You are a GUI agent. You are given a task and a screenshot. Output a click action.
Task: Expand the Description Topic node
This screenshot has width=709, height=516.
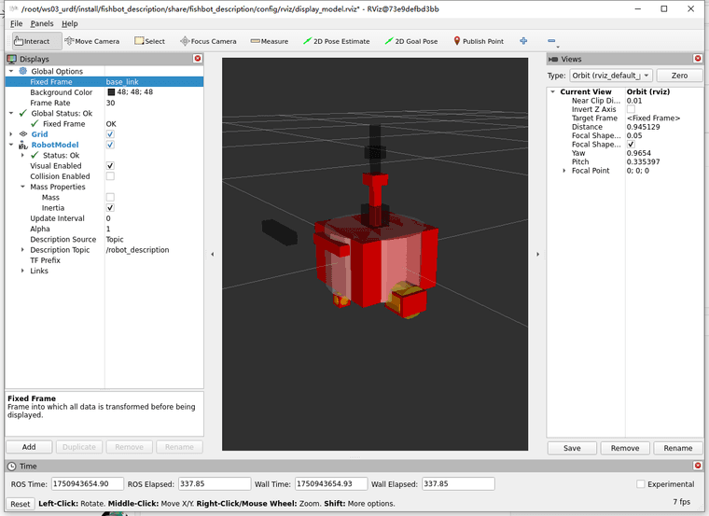click(22, 250)
